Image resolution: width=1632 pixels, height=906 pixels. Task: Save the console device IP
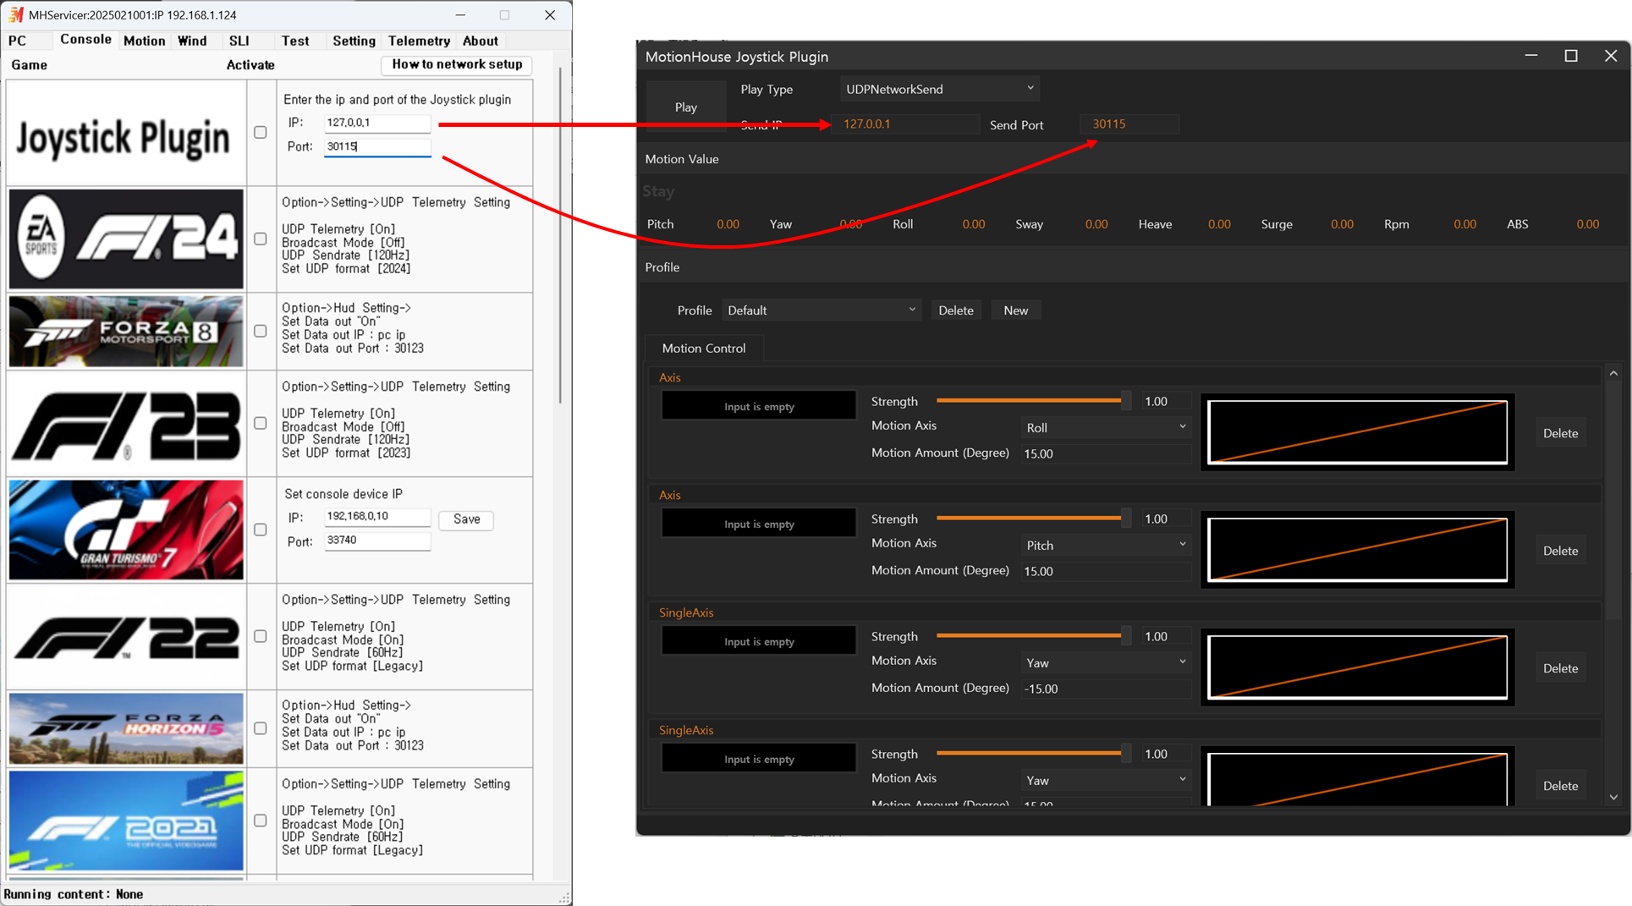pyautogui.click(x=466, y=519)
